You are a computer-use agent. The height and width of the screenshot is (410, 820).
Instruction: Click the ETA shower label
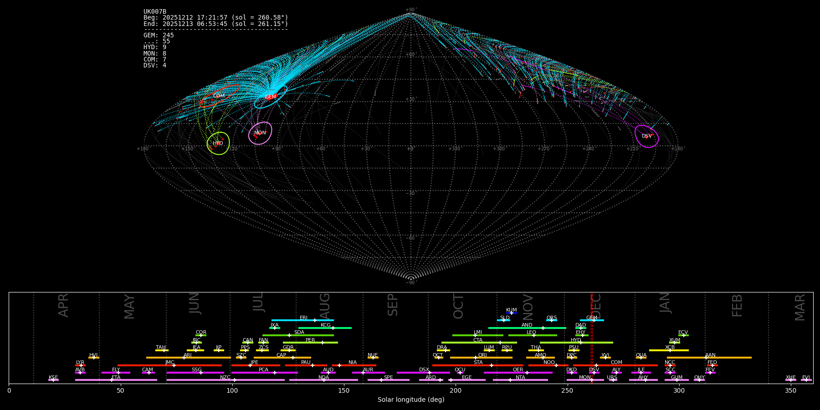pyautogui.click(x=116, y=378)
